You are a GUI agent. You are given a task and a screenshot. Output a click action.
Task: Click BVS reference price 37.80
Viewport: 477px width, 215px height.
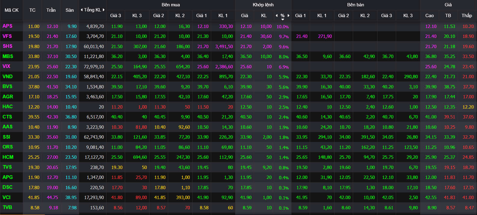tap(34, 87)
